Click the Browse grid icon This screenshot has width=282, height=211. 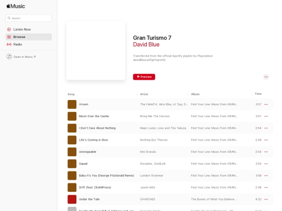(x=9, y=37)
